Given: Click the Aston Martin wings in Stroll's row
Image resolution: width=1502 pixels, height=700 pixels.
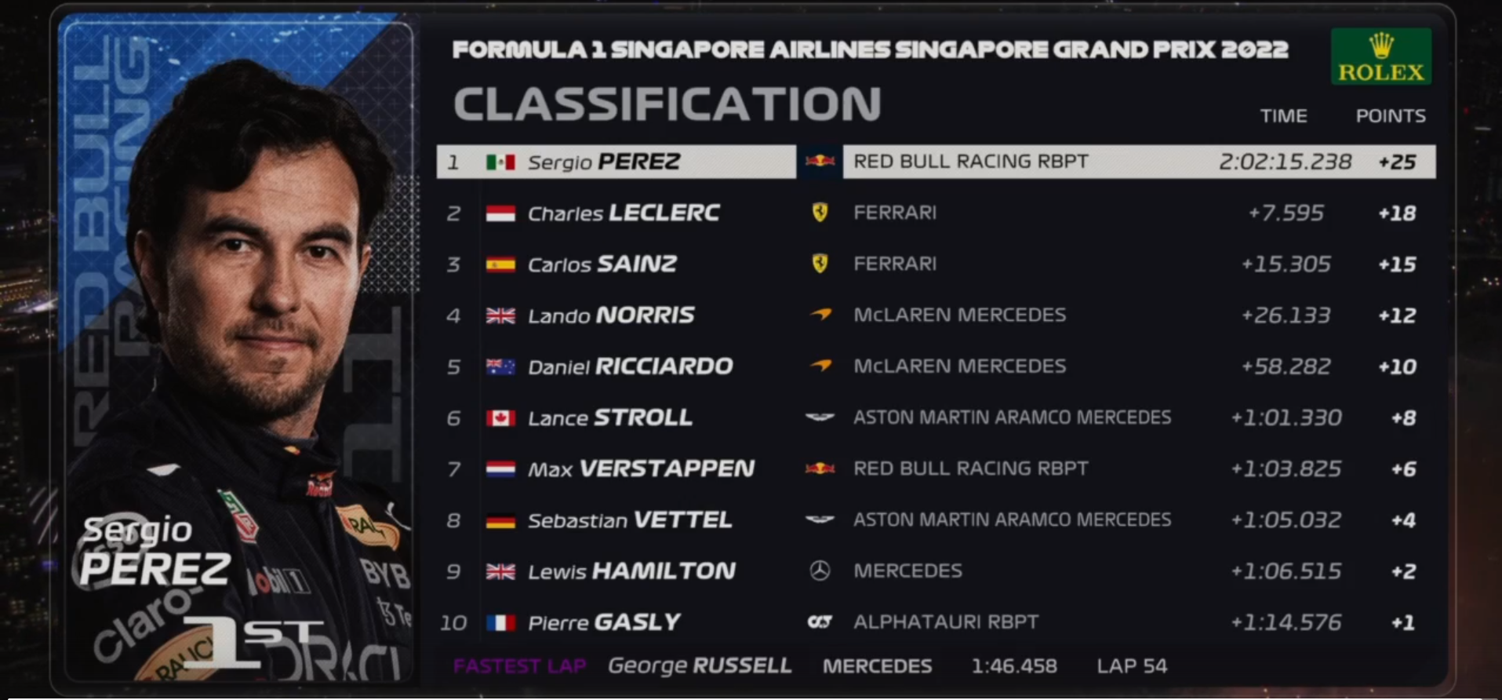Looking at the screenshot, I should [820, 417].
